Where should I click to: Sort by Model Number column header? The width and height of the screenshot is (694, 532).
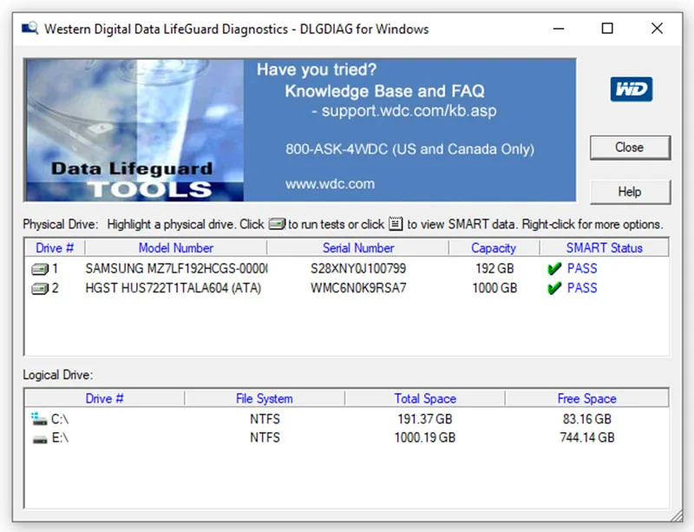pyautogui.click(x=176, y=248)
